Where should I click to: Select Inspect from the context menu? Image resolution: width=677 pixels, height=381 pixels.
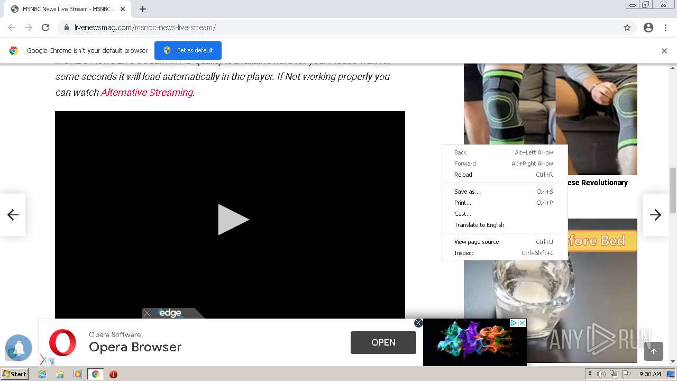point(505,253)
